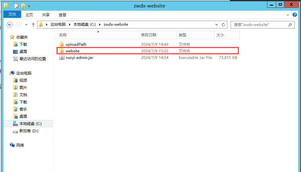Image resolution: width=301 pixels, height=172 pixels.
Task: Expand the ribbon with the chevron
Action: tap(287, 15)
